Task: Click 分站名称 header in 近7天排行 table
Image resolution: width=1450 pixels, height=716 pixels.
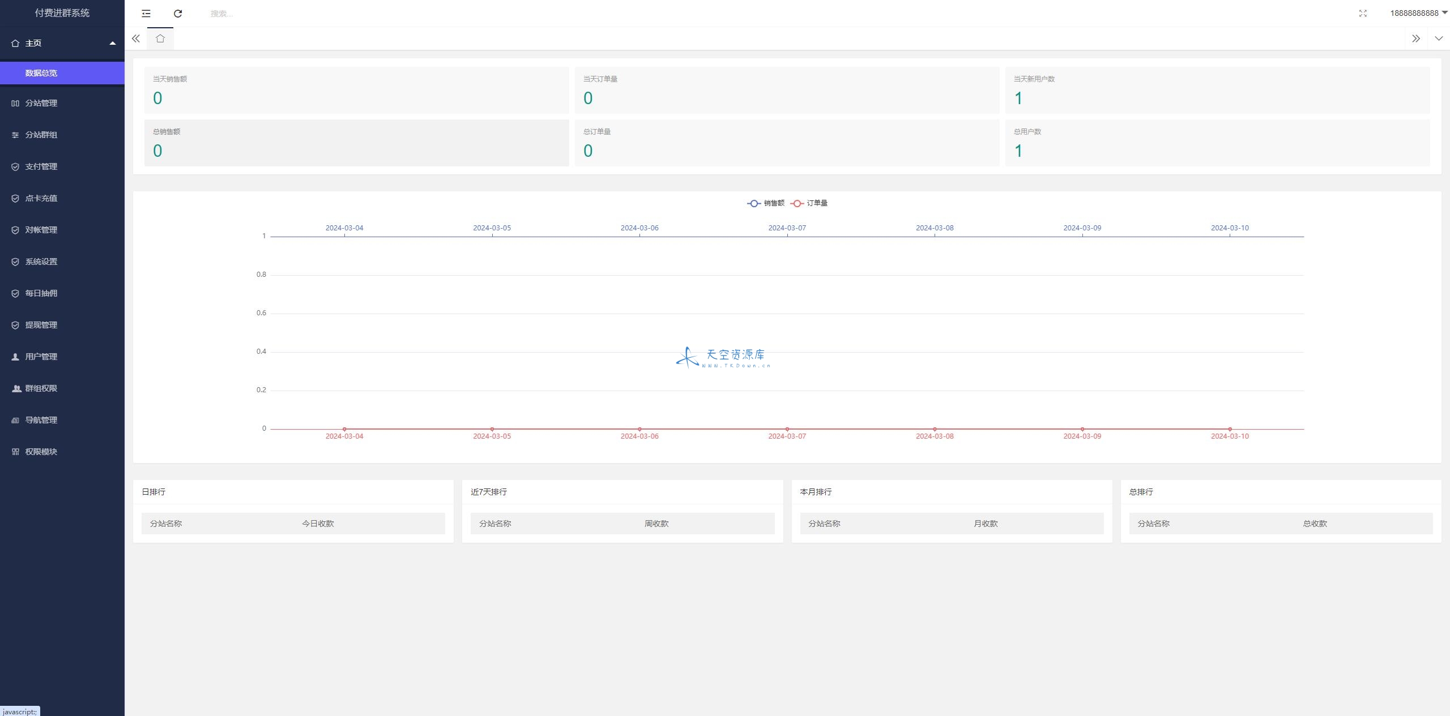Action: click(x=495, y=524)
